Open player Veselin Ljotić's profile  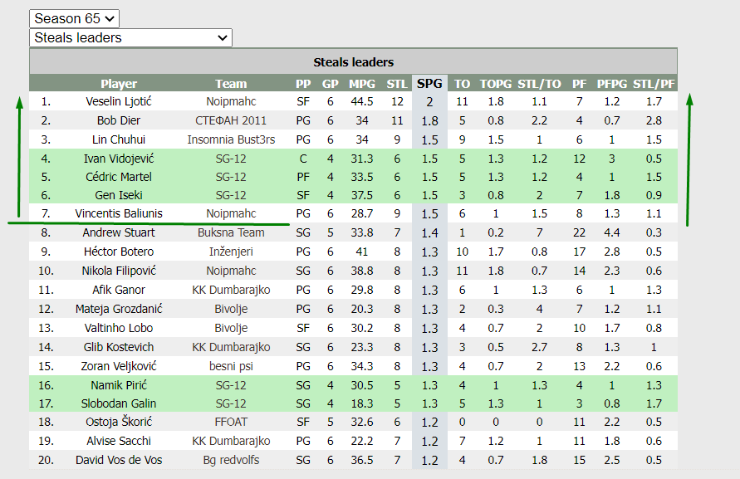tap(119, 101)
